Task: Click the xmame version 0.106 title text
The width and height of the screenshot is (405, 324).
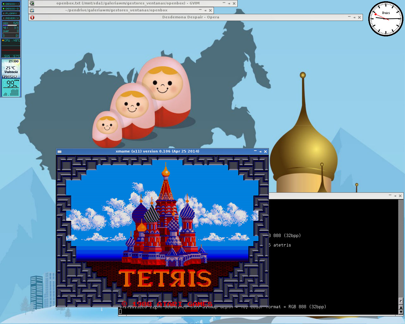Action: click(x=158, y=152)
